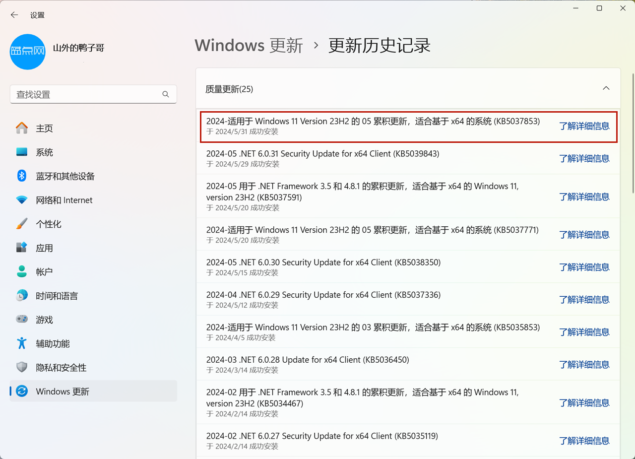Open 了解详细信息 for KB5035853
The height and width of the screenshot is (459, 635).
pos(584,332)
